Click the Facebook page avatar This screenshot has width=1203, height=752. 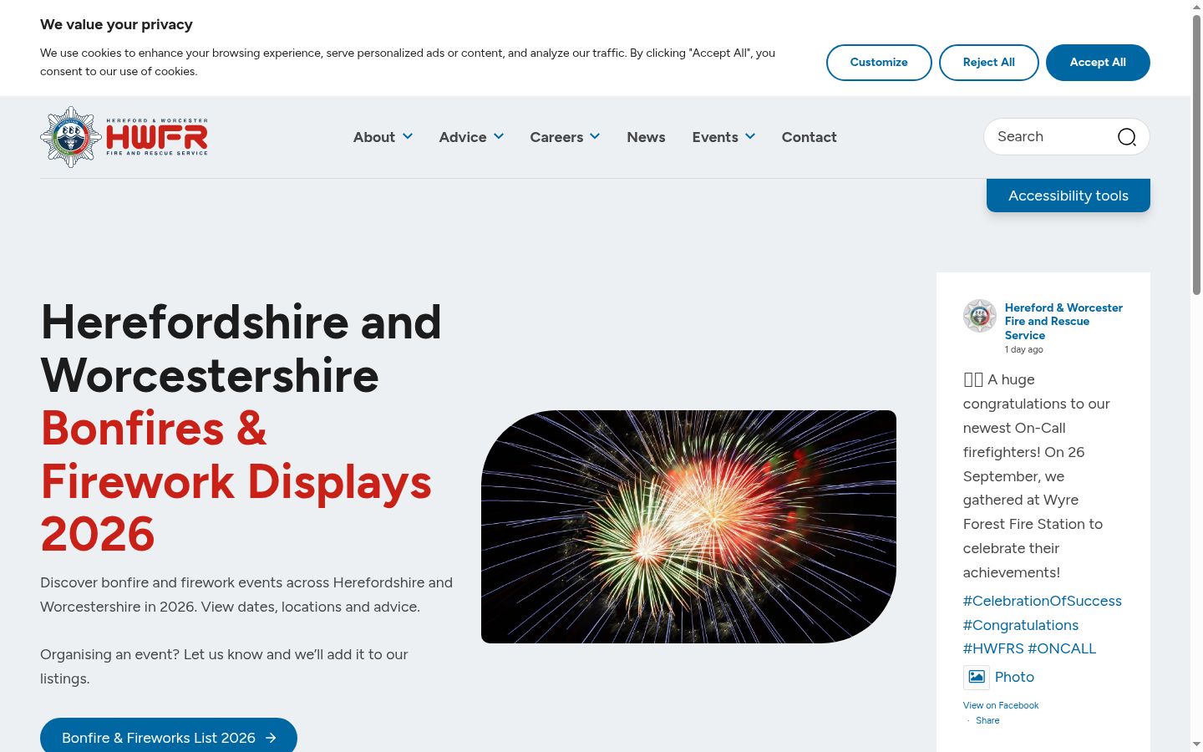click(979, 316)
